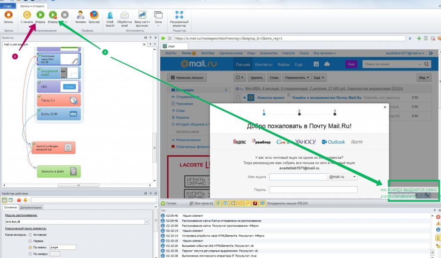Expand the Переместить dropdown
This screenshot has width=441, height=258.
tap(297, 77)
